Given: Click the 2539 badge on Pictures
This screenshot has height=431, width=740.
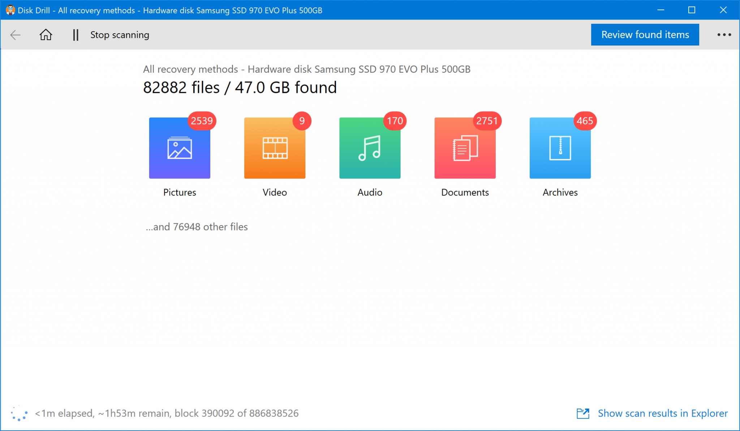Looking at the screenshot, I should [201, 121].
